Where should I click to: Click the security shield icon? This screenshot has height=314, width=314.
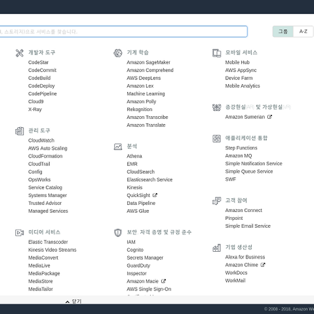[118, 233]
